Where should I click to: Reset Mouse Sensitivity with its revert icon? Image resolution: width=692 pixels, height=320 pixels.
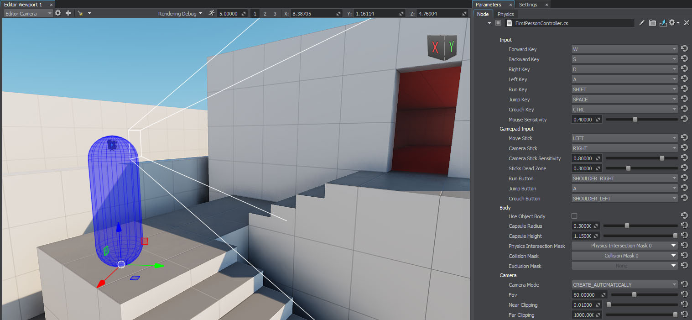(684, 119)
